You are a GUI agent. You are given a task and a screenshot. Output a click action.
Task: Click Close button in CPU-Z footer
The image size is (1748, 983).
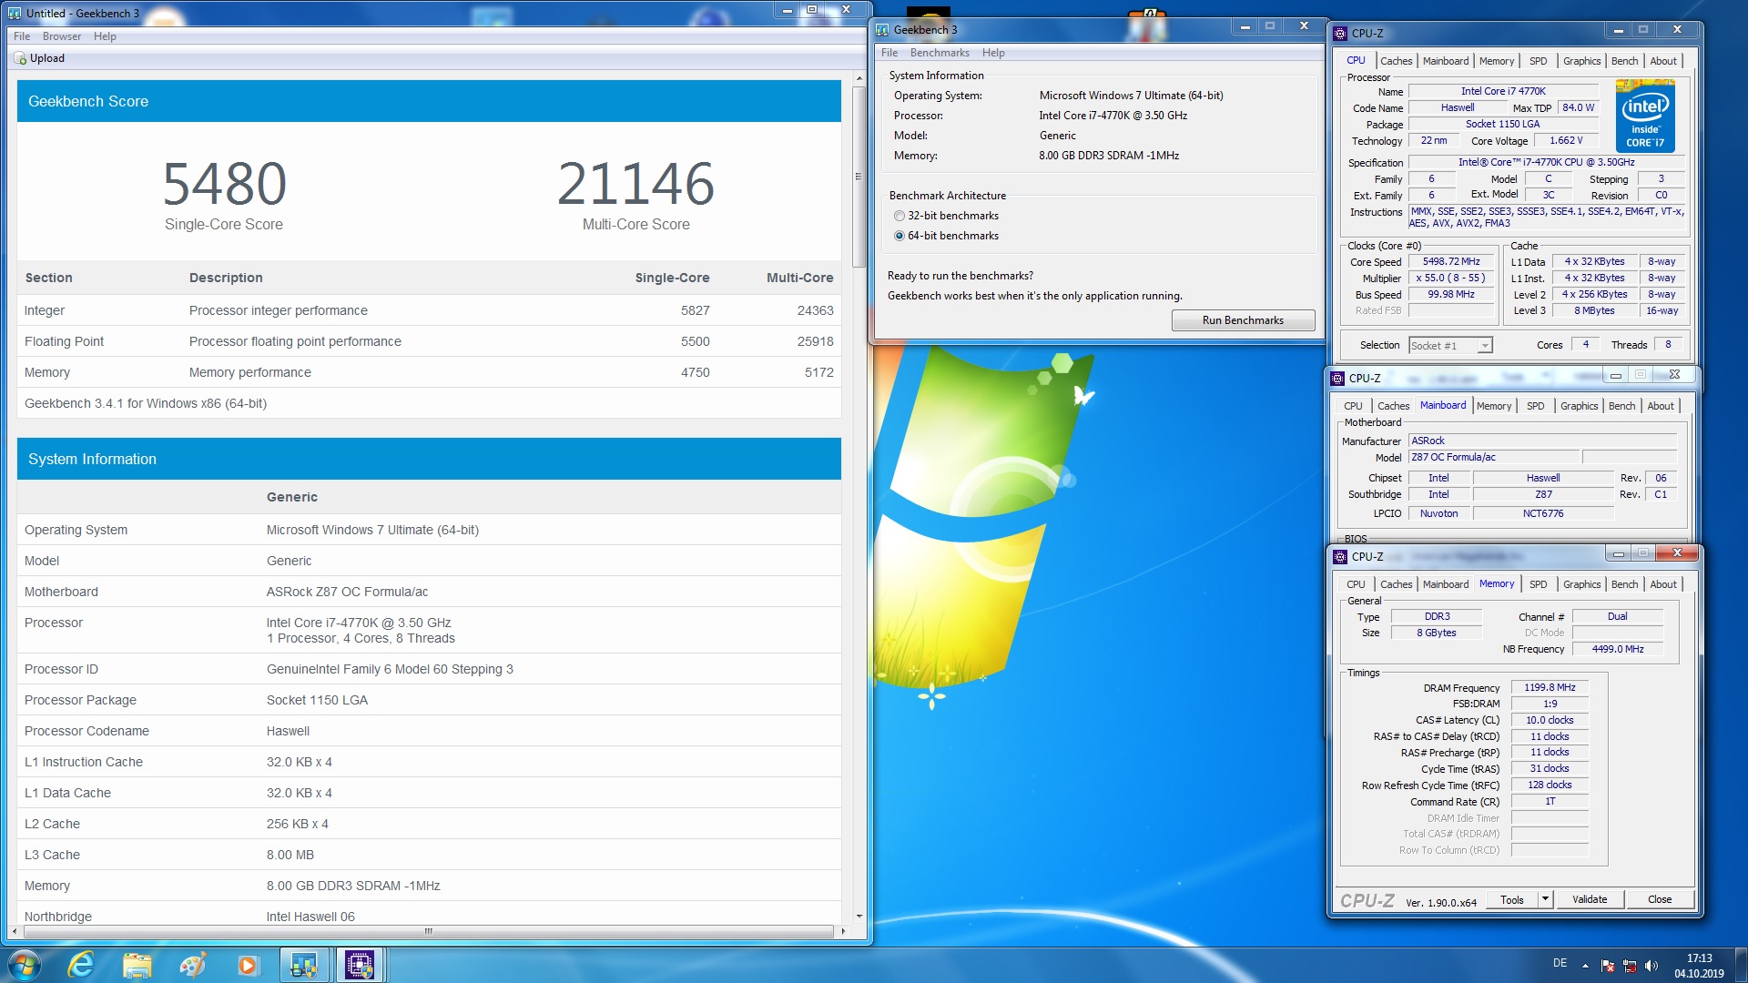pos(1659,899)
